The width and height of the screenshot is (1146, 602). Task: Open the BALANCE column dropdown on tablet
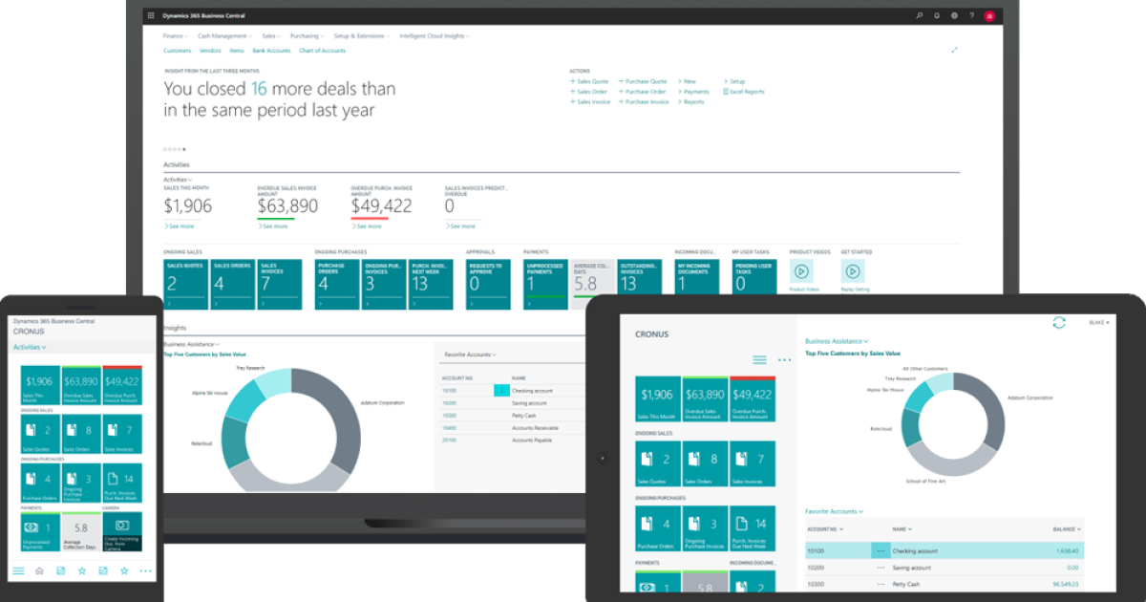point(1068,528)
